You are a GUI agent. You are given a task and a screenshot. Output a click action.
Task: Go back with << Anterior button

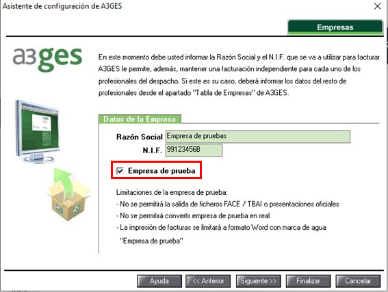pyautogui.click(x=208, y=281)
